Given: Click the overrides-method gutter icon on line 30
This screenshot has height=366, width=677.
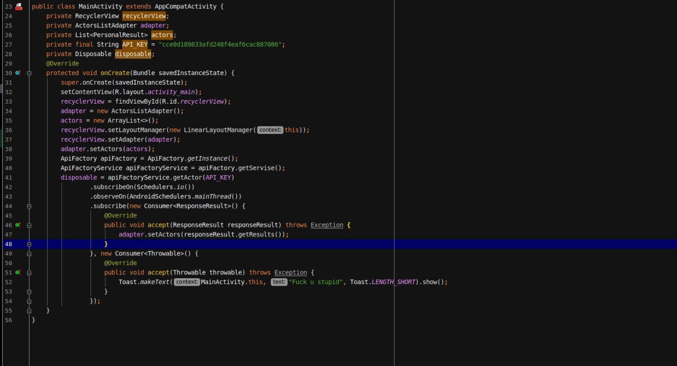Looking at the screenshot, I should pos(17,73).
